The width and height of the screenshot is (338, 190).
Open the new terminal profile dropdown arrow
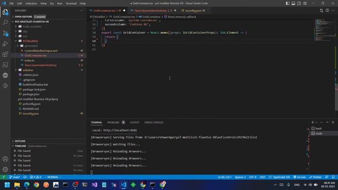coord(316,122)
